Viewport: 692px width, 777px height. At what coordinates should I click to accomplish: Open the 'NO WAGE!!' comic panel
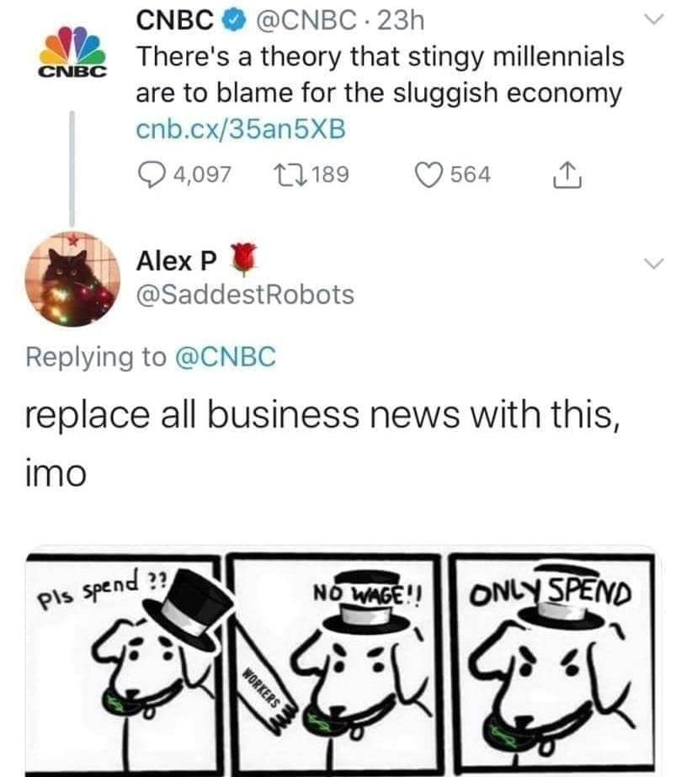pos(336,664)
